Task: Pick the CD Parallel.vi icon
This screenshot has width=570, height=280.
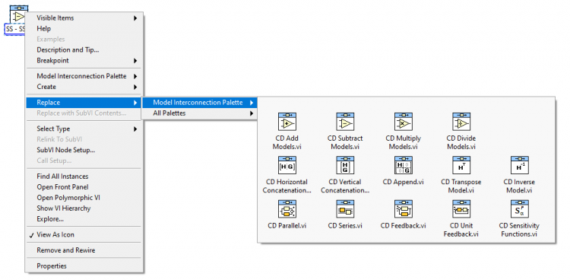Action: click(x=287, y=209)
